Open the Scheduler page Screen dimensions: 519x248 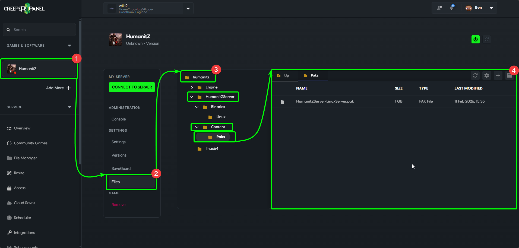(x=22, y=218)
